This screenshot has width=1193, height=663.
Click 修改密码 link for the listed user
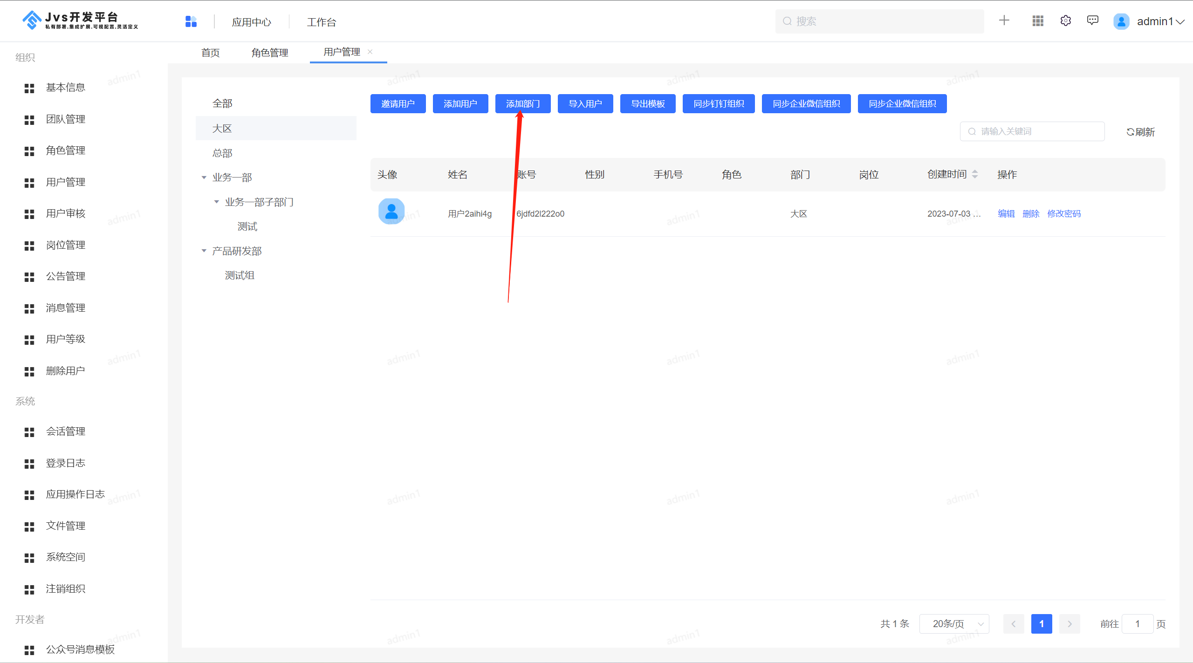click(1065, 213)
